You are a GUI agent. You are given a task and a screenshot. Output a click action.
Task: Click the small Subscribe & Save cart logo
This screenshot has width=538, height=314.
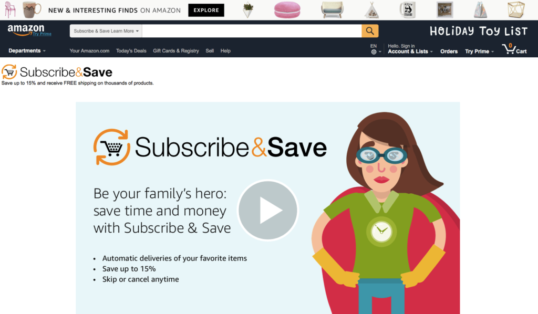(x=9, y=72)
